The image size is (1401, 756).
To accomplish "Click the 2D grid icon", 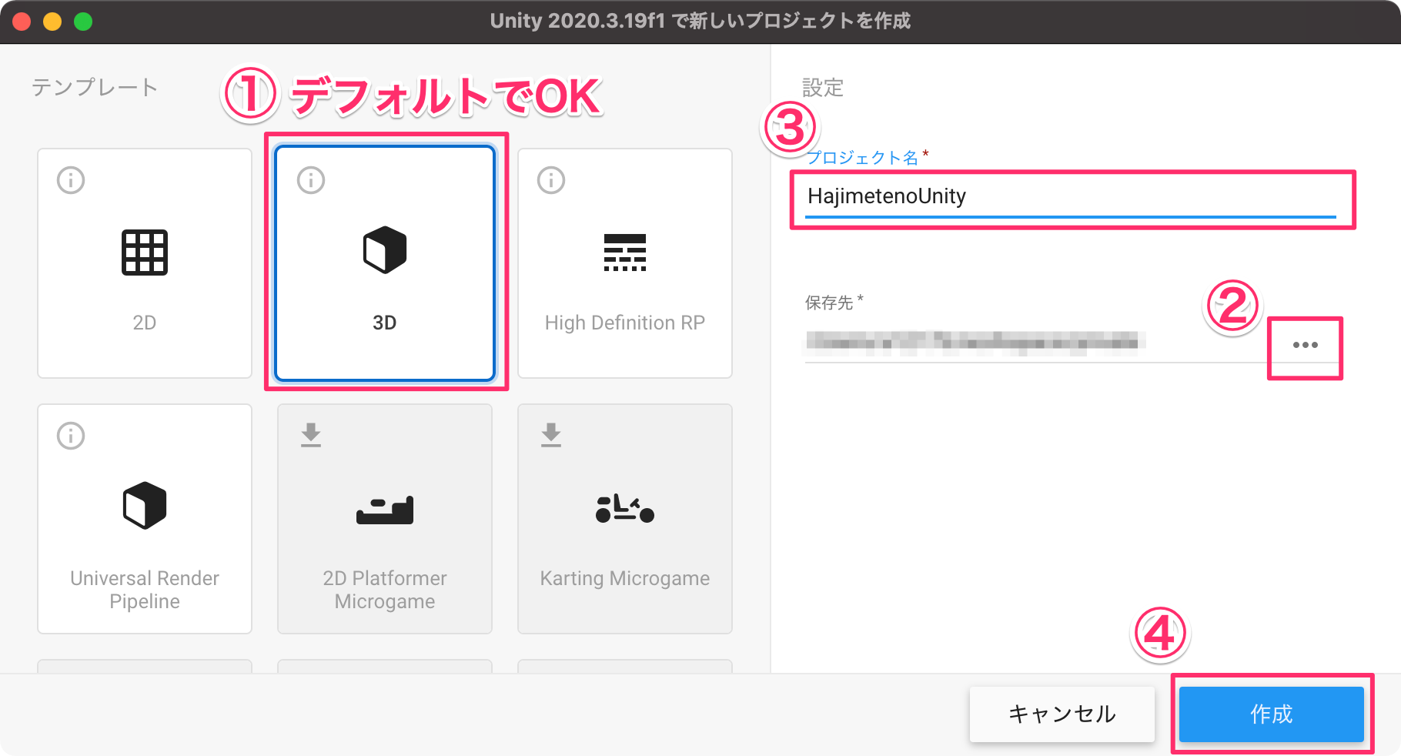I will [x=145, y=253].
